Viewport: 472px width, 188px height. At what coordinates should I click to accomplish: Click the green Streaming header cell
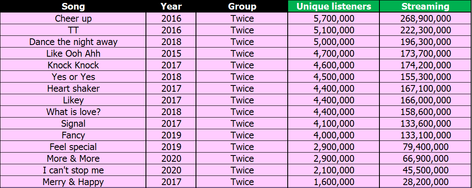click(425, 6)
